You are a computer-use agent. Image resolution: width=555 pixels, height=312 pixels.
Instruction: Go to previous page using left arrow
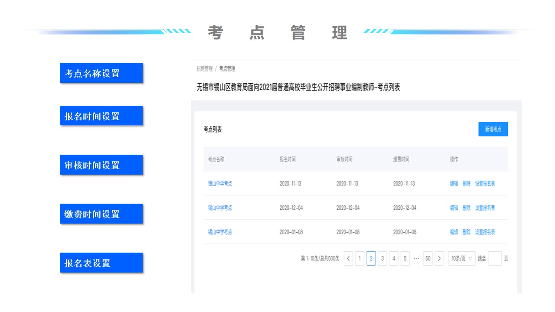(x=349, y=258)
